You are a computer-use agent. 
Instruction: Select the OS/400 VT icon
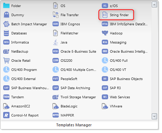click(105, 69)
